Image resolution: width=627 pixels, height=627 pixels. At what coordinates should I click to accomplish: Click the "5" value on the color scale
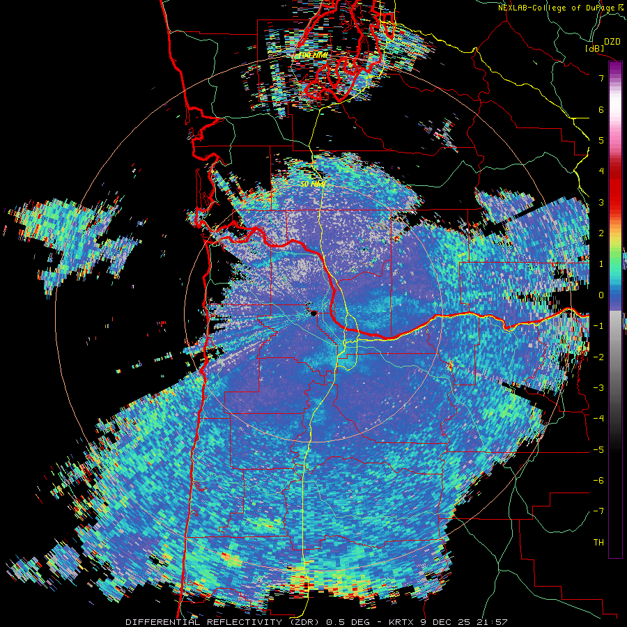click(x=601, y=140)
